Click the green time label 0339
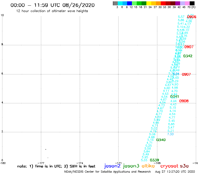The height and width of the screenshot is (174, 198). click(x=154, y=160)
